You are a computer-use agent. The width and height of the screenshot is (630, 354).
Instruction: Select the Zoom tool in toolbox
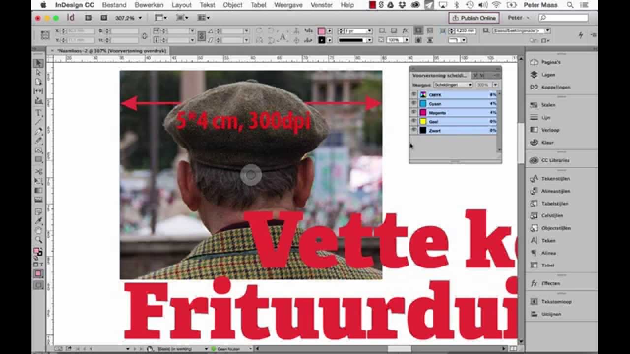pyautogui.click(x=39, y=240)
